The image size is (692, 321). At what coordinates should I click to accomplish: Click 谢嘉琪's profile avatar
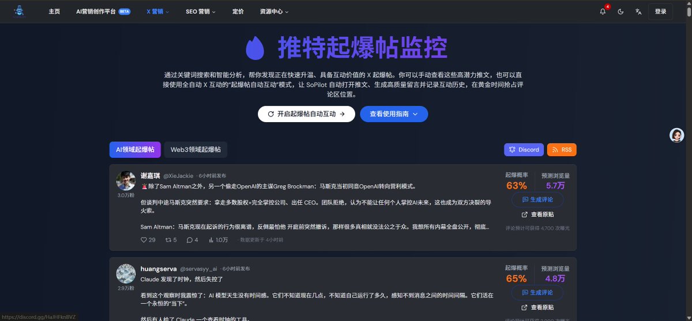click(x=126, y=180)
